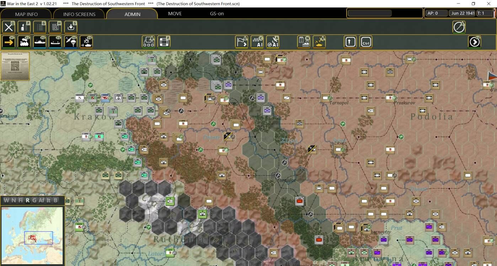Select the warship Naval mode (F3)
This screenshot has height=266, width=497.
coord(40,42)
